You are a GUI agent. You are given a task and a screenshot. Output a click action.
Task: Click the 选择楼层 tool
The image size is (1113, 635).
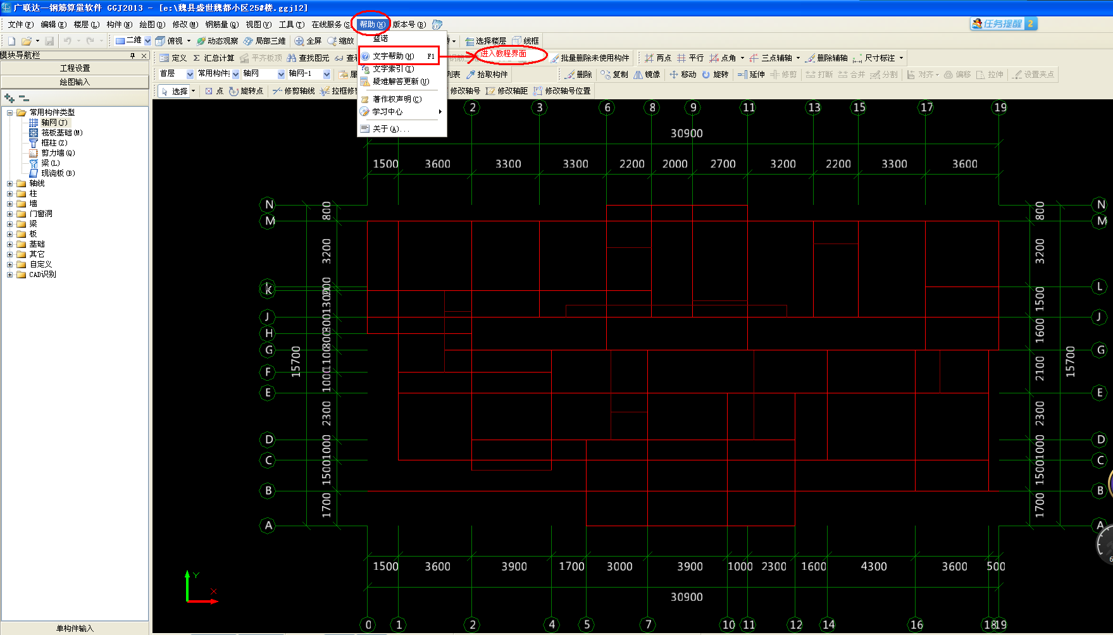(485, 41)
